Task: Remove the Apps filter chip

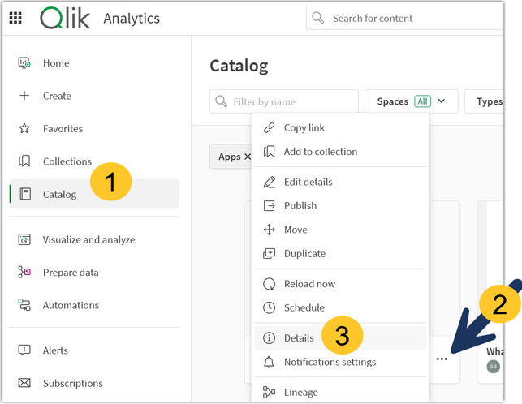Action: click(x=247, y=157)
